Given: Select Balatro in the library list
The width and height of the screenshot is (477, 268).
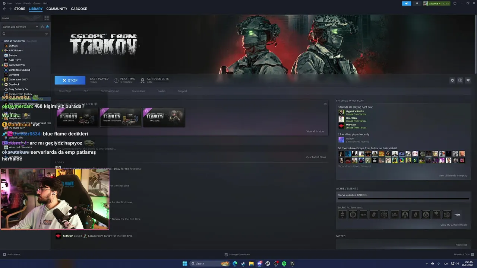Looking at the screenshot, I should 13,55.
